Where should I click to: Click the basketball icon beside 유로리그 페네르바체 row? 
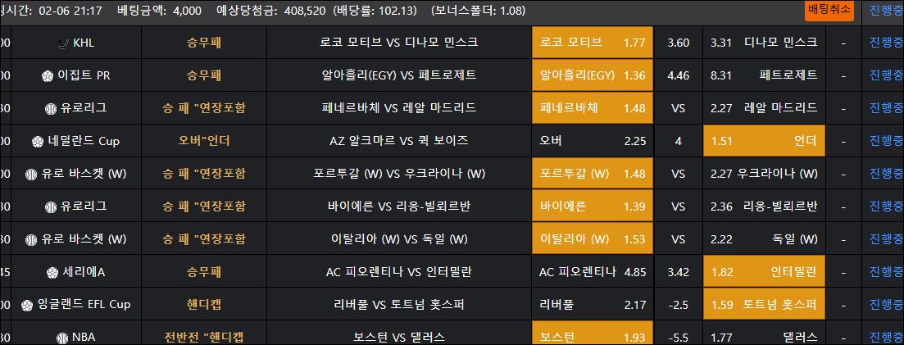pyautogui.click(x=51, y=108)
